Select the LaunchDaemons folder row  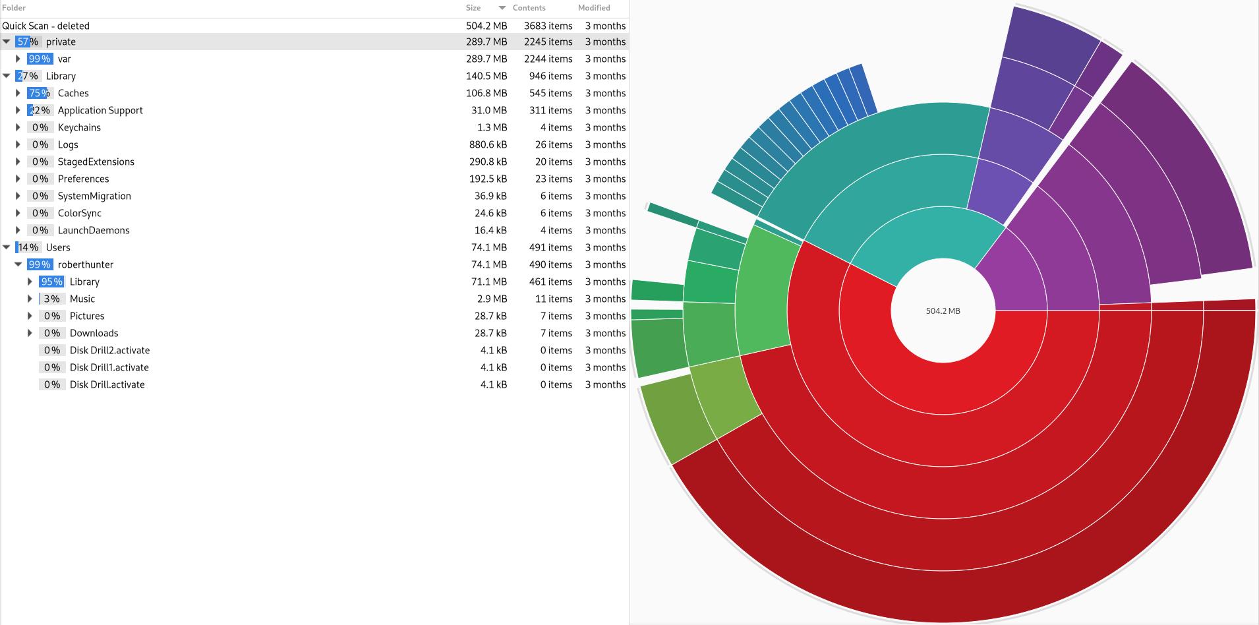coord(314,230)
